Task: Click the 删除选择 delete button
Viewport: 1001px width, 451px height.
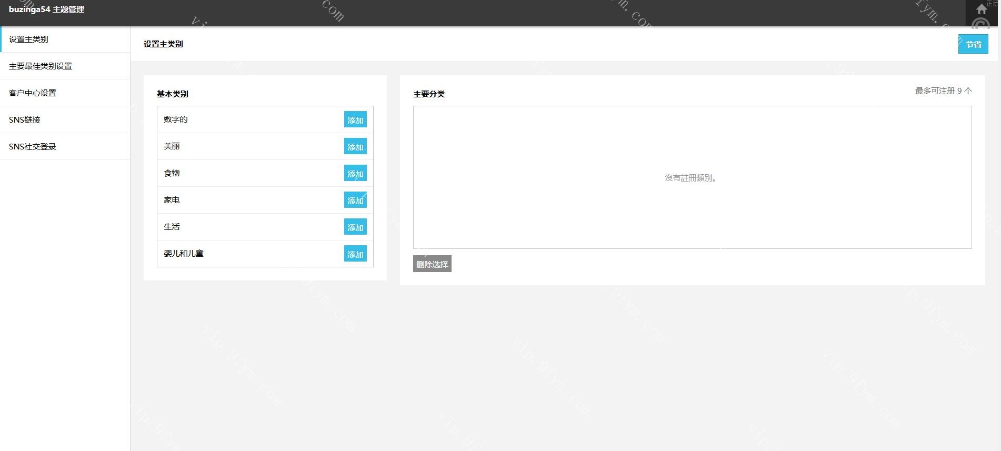Action: point(432,264)
